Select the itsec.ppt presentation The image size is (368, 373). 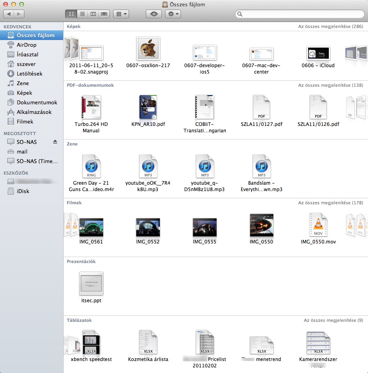91,283
